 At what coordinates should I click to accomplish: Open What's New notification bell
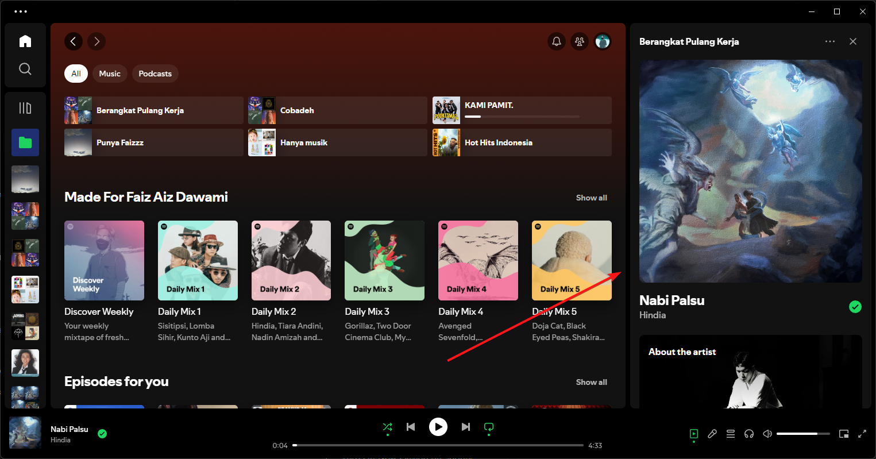point(557,41)
